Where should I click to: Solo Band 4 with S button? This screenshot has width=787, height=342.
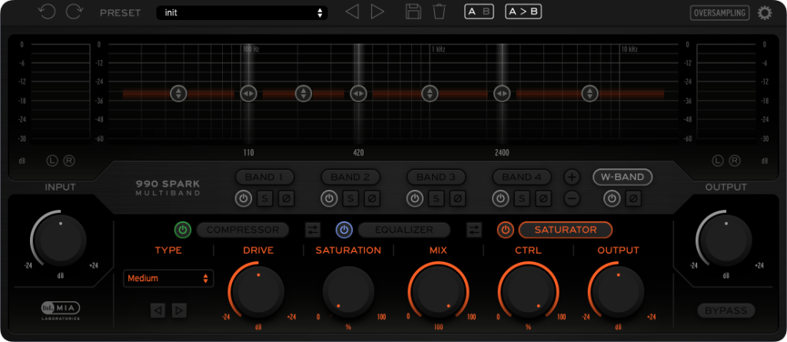click(x=522, y=198)
